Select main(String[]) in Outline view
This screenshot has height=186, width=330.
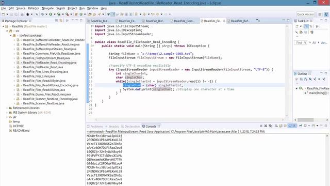pyautogui.click(x=318, y=93)
